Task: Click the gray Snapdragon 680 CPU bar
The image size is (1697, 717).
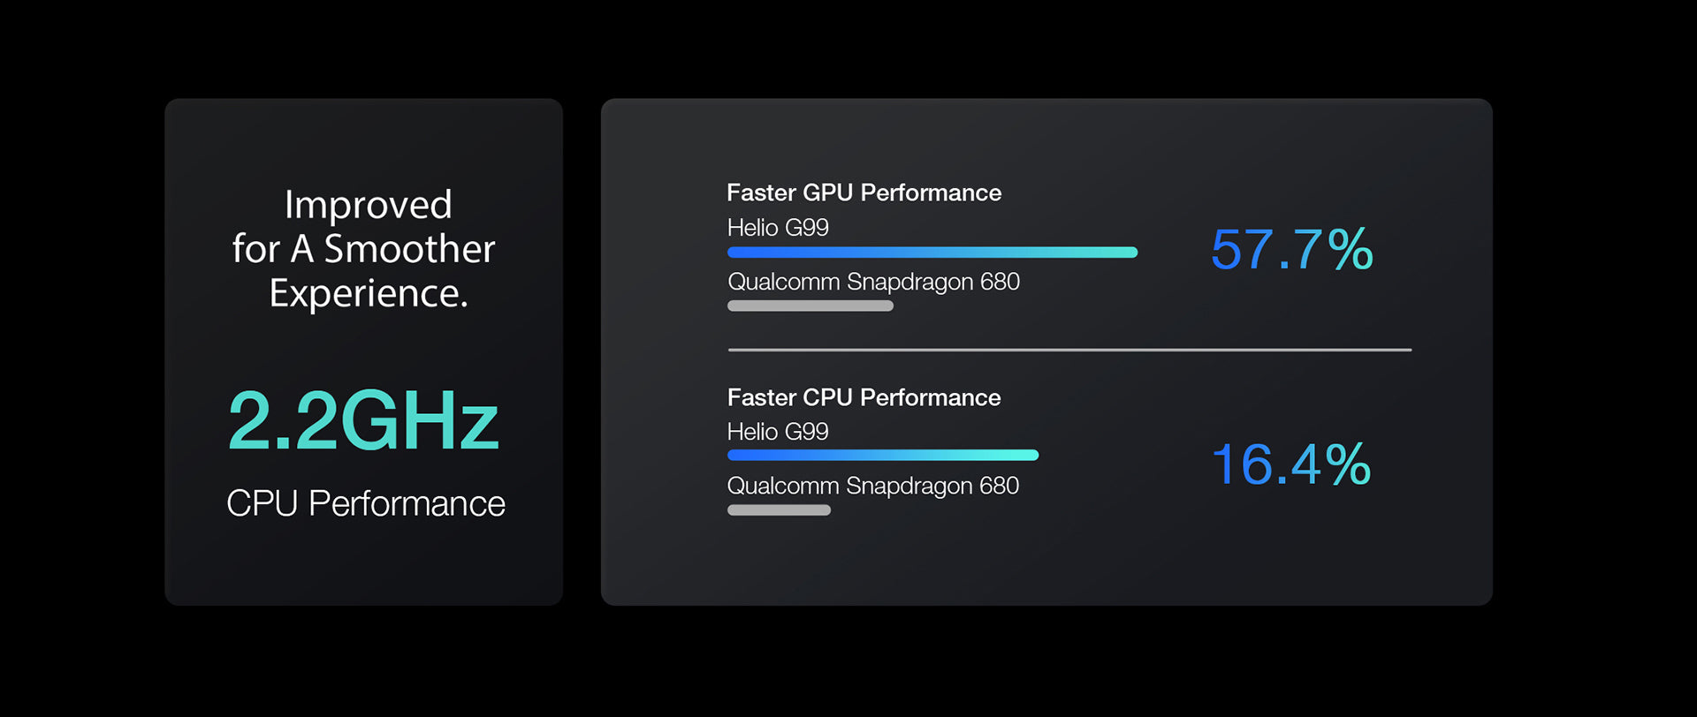Action: 779,510
